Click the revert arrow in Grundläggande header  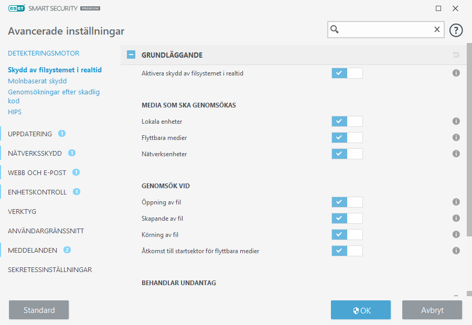click(x=456, y=55)
